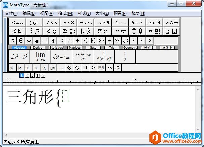Open the arrow symbols palette (→⇔↓)
204x147 pixels.
(86, 23)
